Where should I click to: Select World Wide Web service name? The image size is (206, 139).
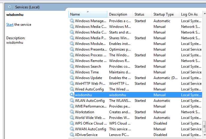click(90, 118)
